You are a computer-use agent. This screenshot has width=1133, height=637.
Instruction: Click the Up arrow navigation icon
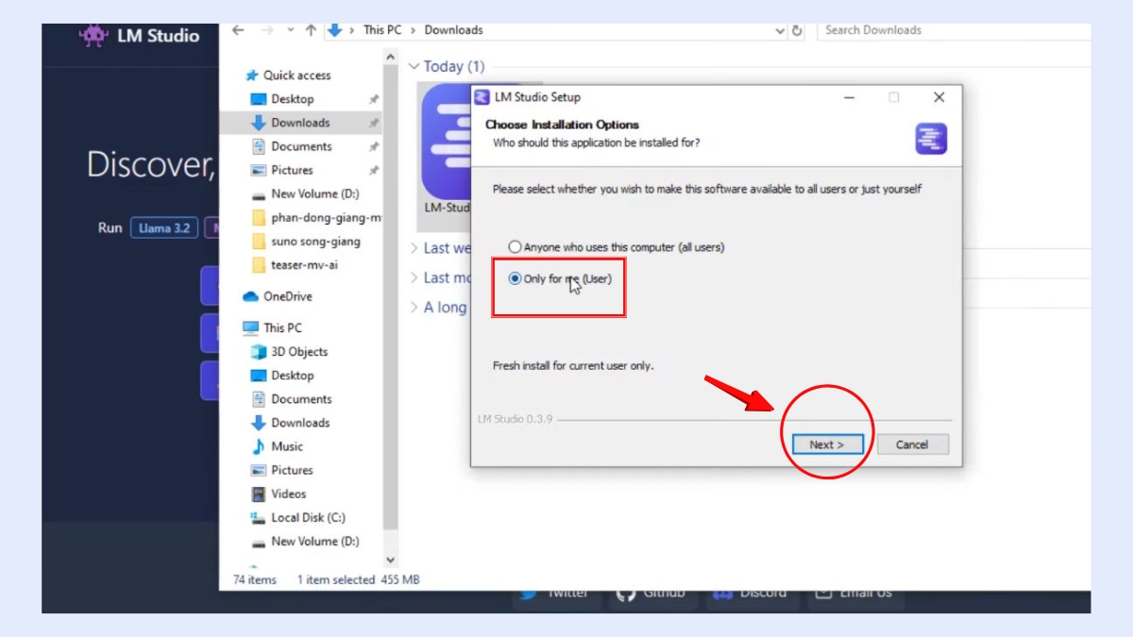311,30
